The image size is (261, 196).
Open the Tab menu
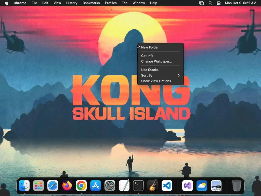[124, 3]
